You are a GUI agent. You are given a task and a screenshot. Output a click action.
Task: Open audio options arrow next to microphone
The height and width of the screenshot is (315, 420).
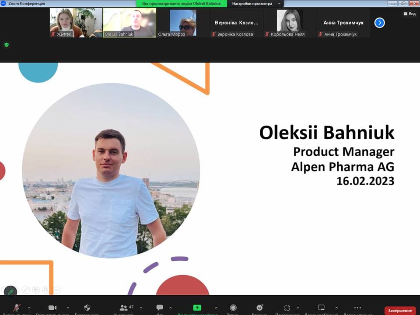(29, 308)
